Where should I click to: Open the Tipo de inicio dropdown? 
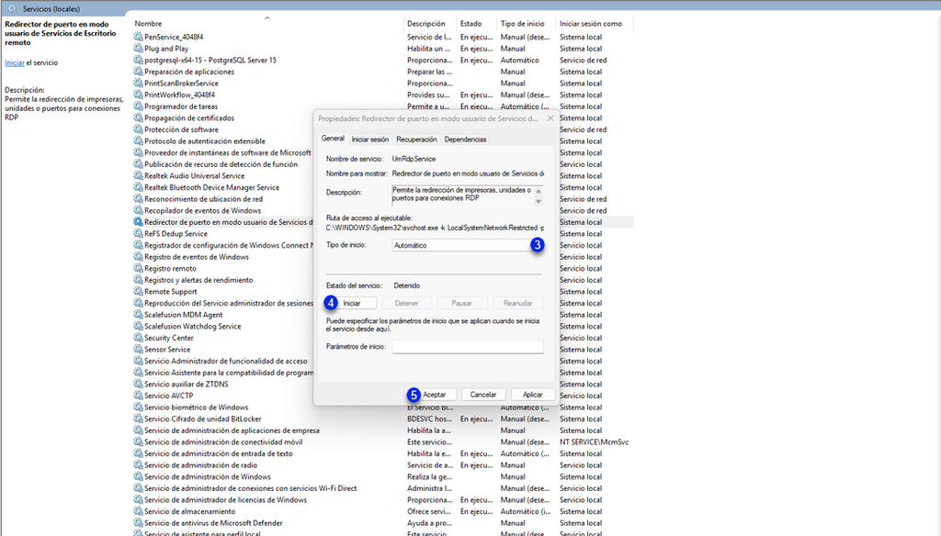point(468,245)
